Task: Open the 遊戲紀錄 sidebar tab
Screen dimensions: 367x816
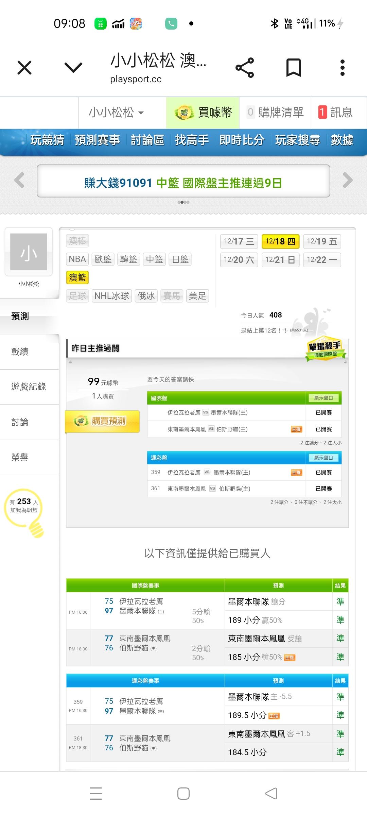Action: coord(29,387)
